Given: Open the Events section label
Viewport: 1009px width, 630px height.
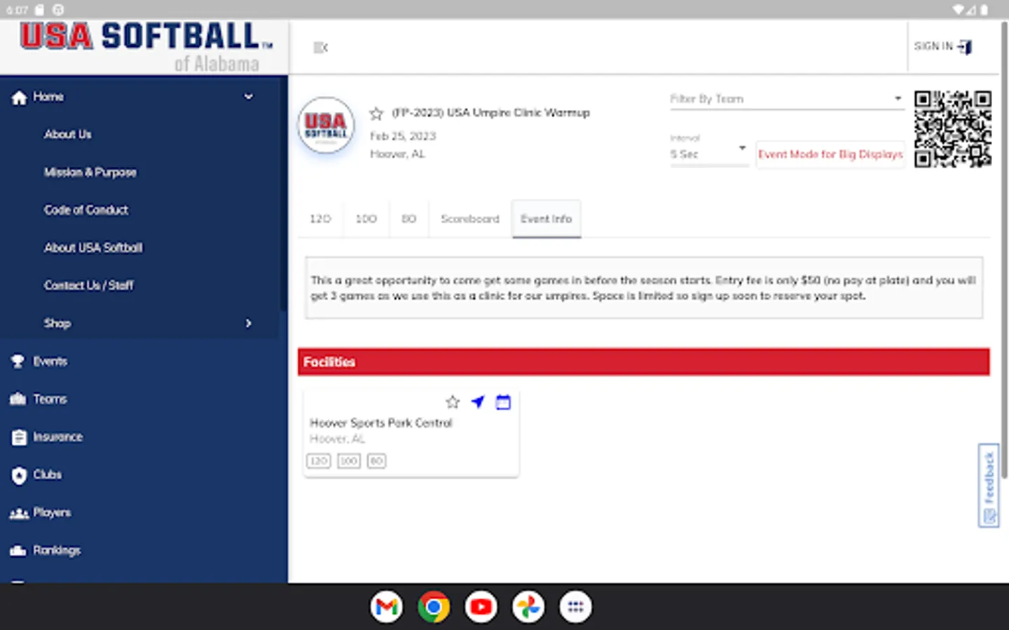Looking at the screenshot, I should pos(50,361).
